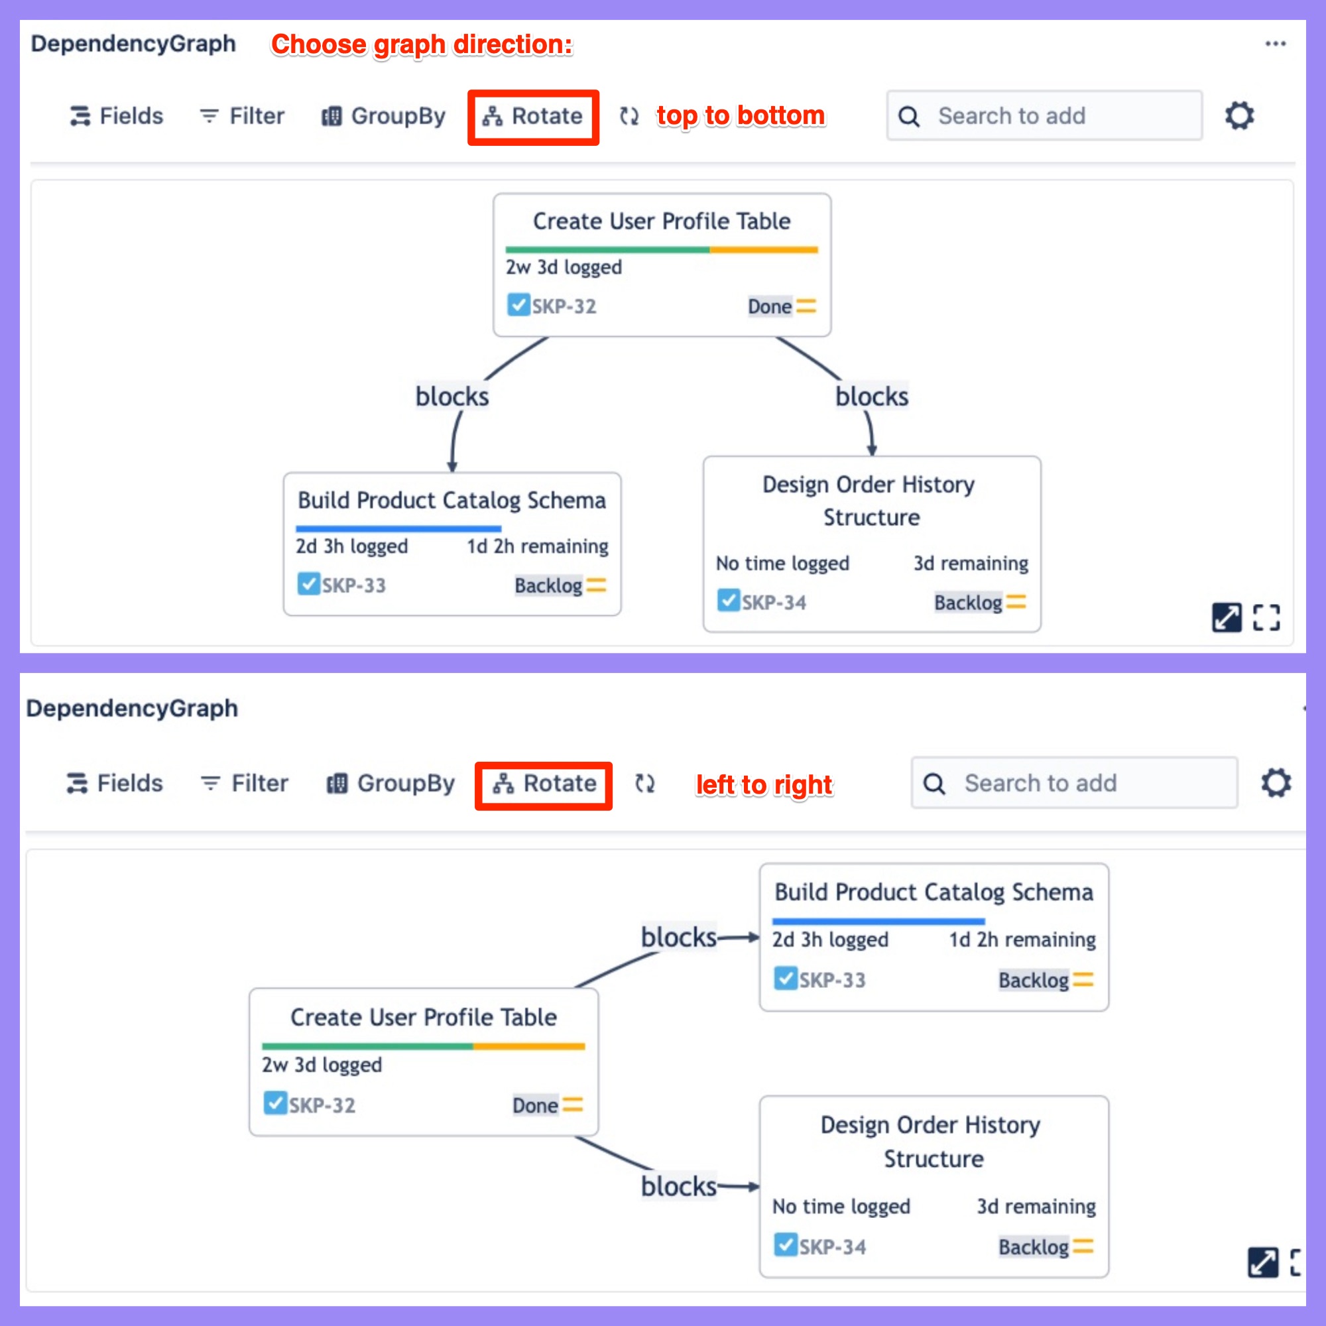This screenshot has width=1326, height=1326.
Task: Click the expand arrow icon in the bottom graph
Action: point(1263,1262)
